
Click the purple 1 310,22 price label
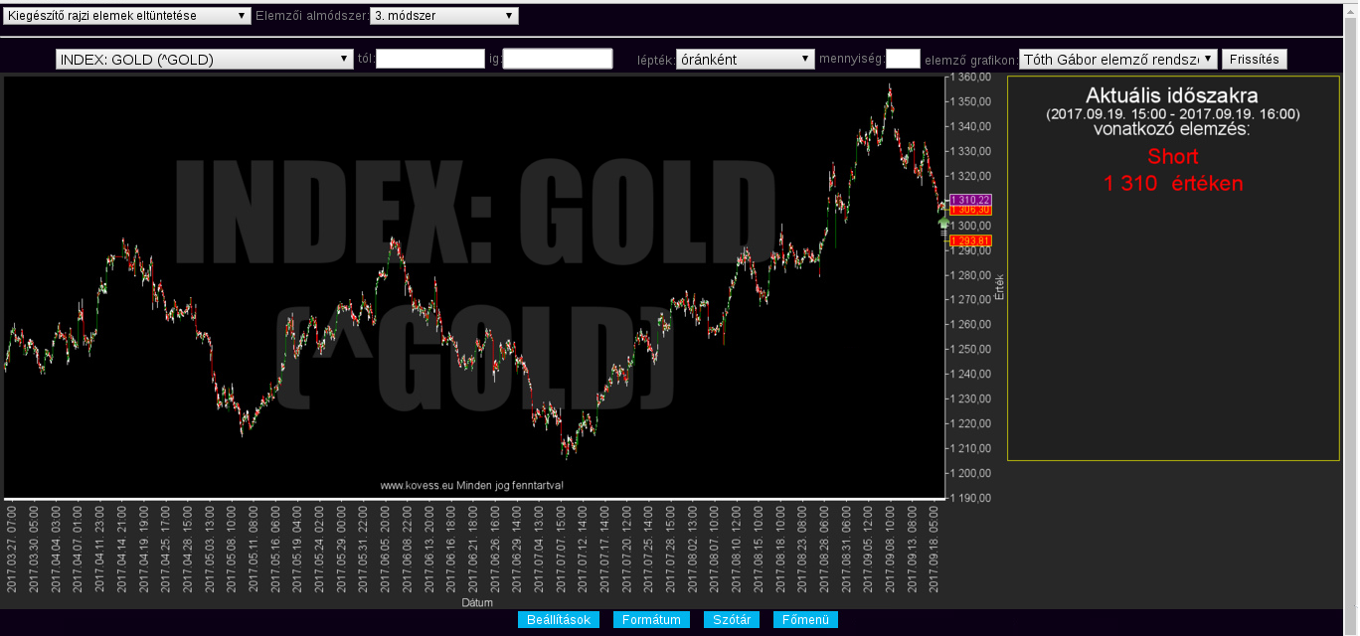pyautogui.click(x=970, y=200)
